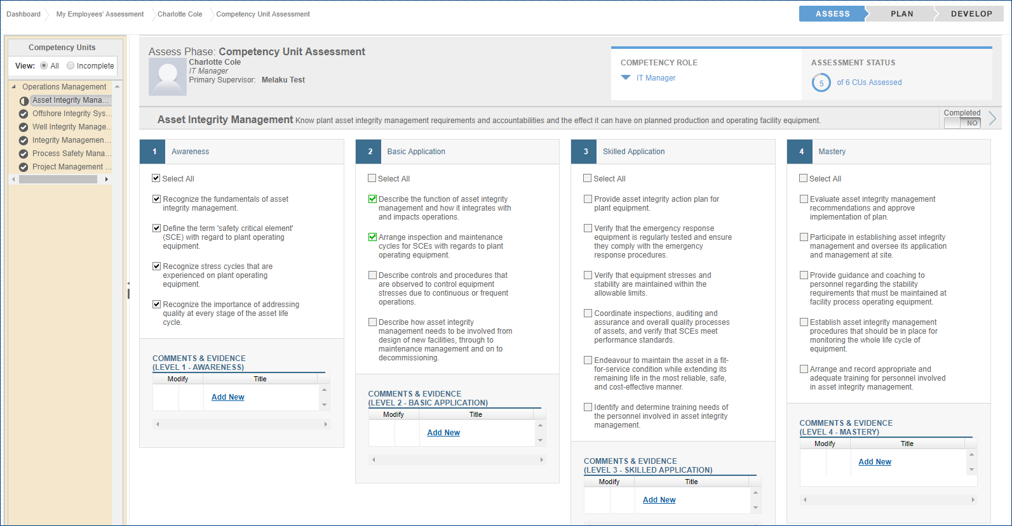The image size is (1012, 526).
Task: Switch to the PLAN phase tab
Action: click(x=901, y=14)
